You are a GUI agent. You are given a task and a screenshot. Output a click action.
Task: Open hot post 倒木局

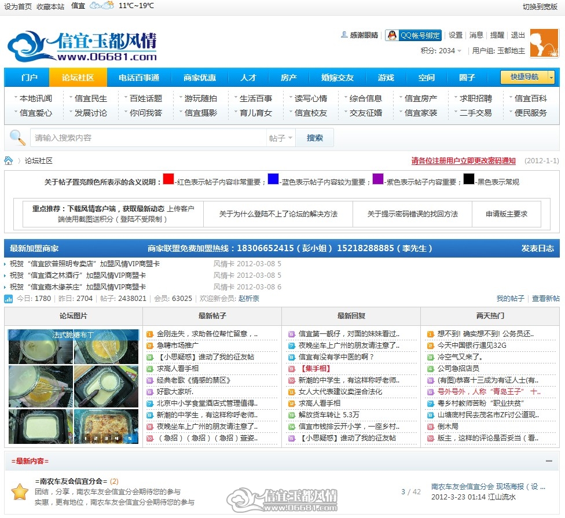pyautogui.click(x=447, y=427)
